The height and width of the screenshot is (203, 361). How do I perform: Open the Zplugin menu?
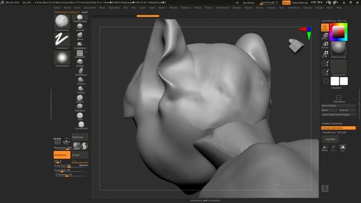[x=307, y=7]
